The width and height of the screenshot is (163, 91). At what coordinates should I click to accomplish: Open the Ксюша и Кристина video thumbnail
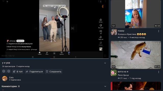click(136, 14)
